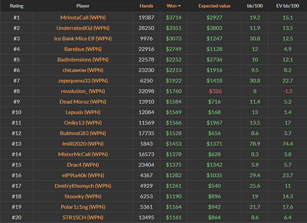This screenshot has height=223, width=307.
Task: View BadIntensions (WPN) player stats
Action: pos(82,60)
